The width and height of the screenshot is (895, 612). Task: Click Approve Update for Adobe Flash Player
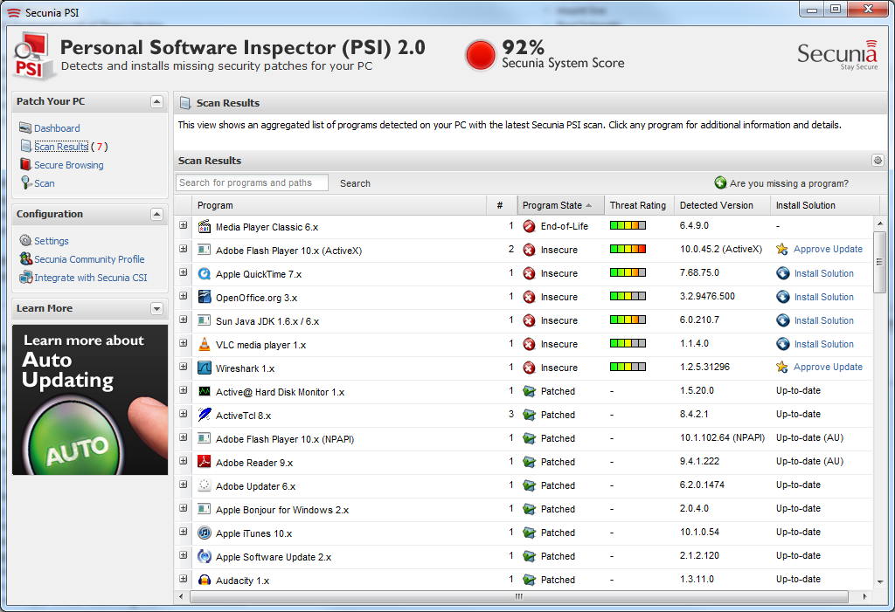pos(828,249)
